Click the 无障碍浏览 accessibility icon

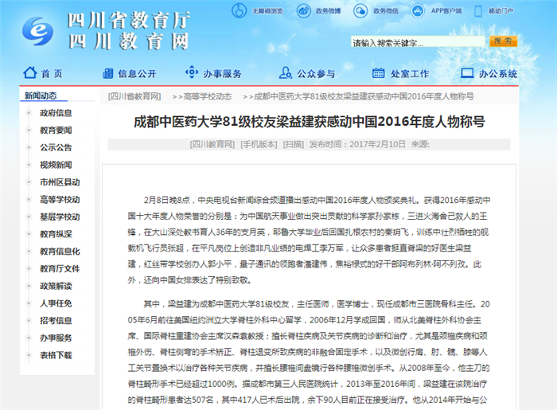[x=239, y=10]
